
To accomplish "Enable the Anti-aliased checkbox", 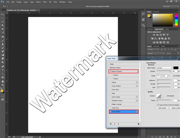I will [165, 96].
